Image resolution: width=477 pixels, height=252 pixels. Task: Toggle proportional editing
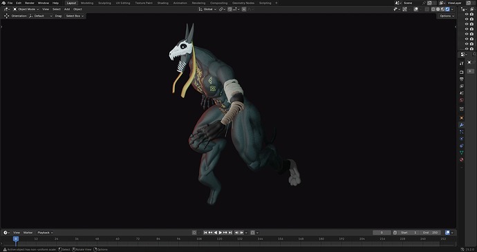point(243,9)
